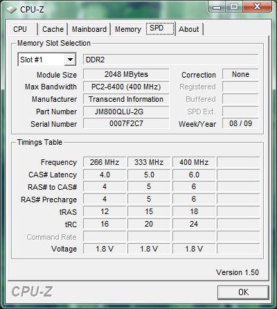Viewport: 277px width, 309px height.
Task: Click the OK button
Action: click(243, 292)
